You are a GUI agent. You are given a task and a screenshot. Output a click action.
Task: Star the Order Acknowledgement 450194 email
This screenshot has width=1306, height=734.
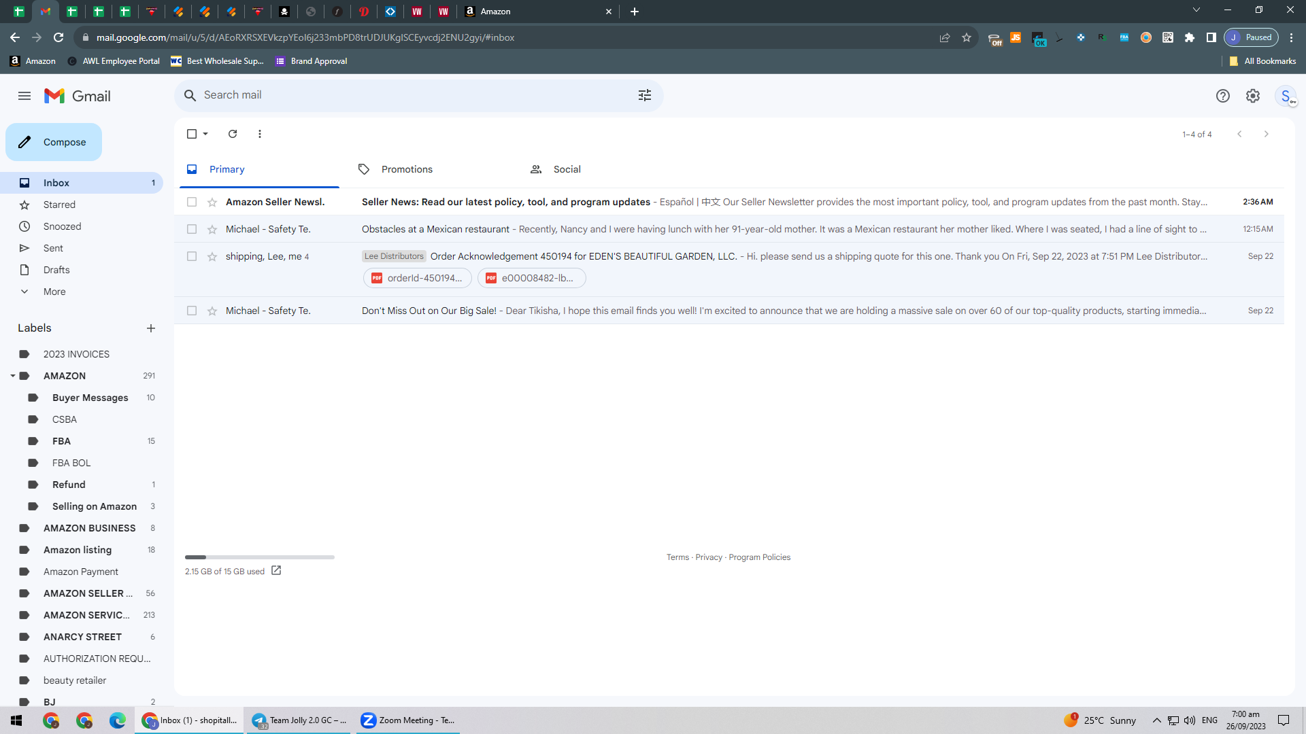pyautogui.click(x=212, y=256)
